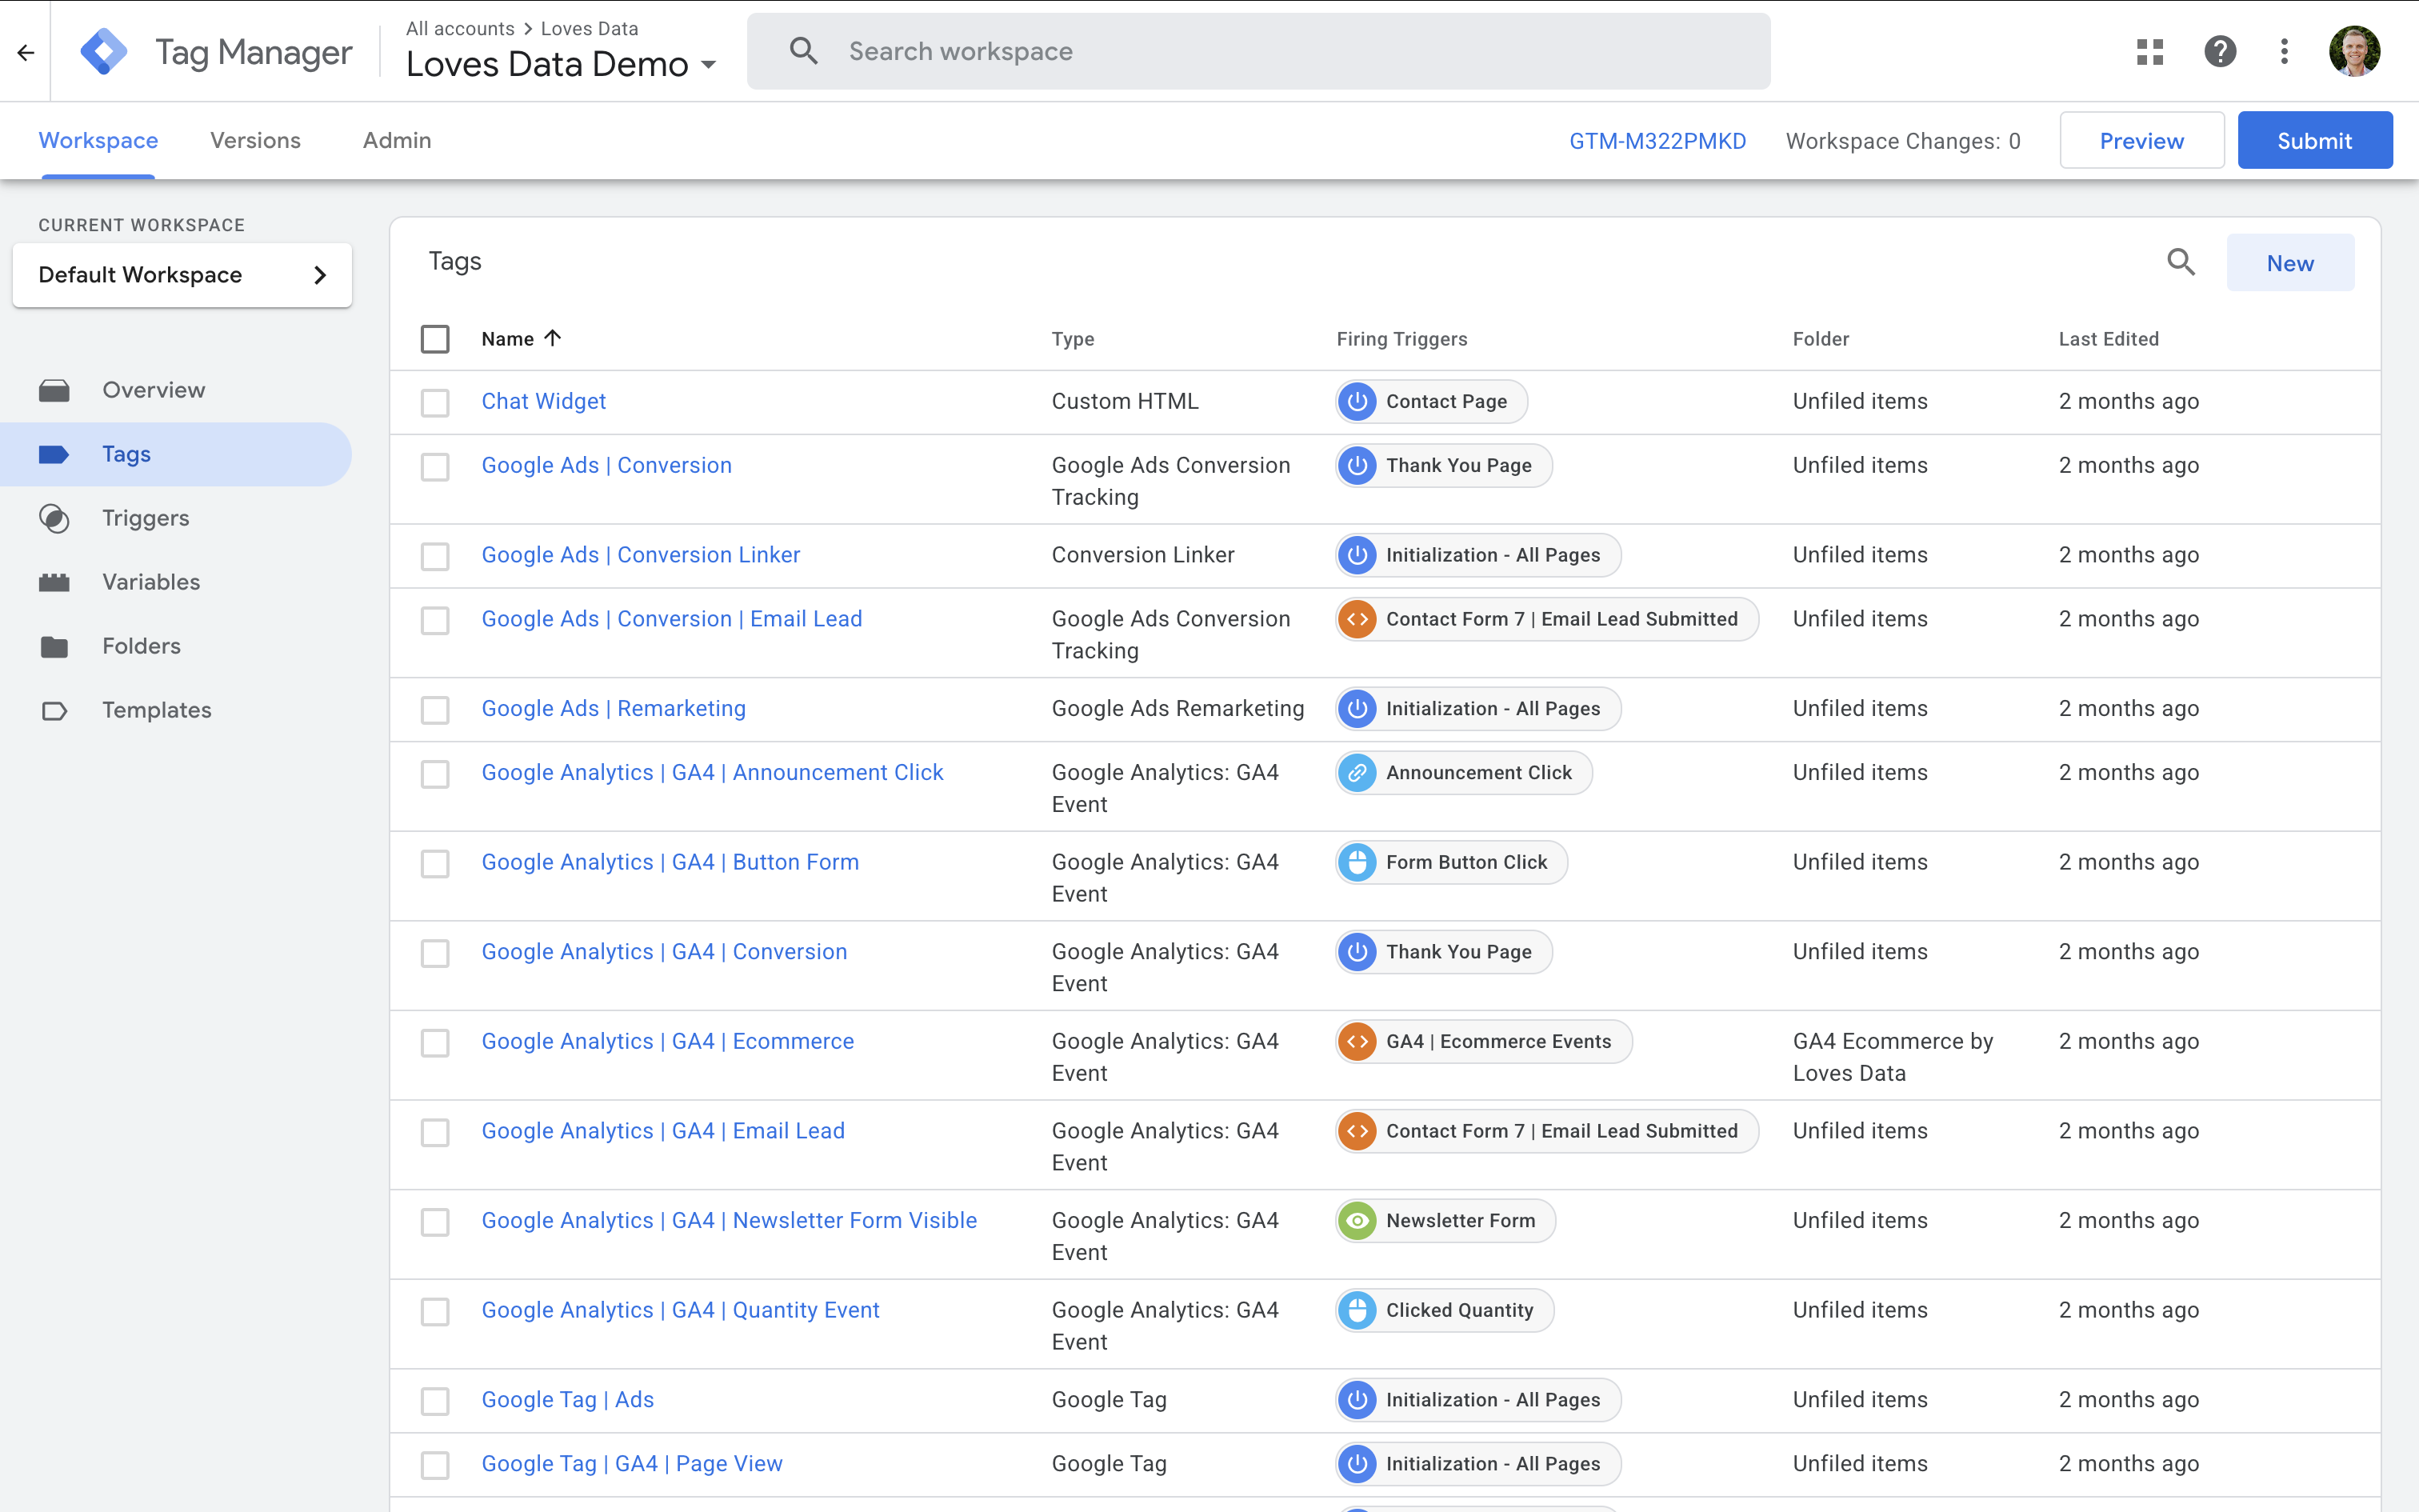Open the Loves Data Demo container dropdown

561,64
